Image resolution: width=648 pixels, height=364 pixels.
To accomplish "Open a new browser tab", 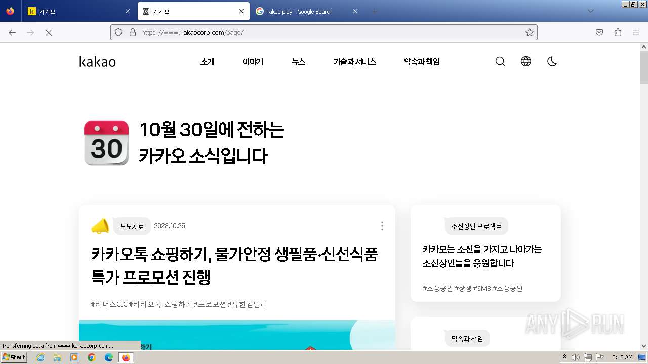I will [375, 11].
